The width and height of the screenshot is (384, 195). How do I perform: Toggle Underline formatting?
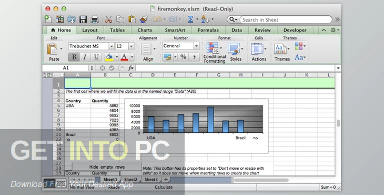(96, 57)
